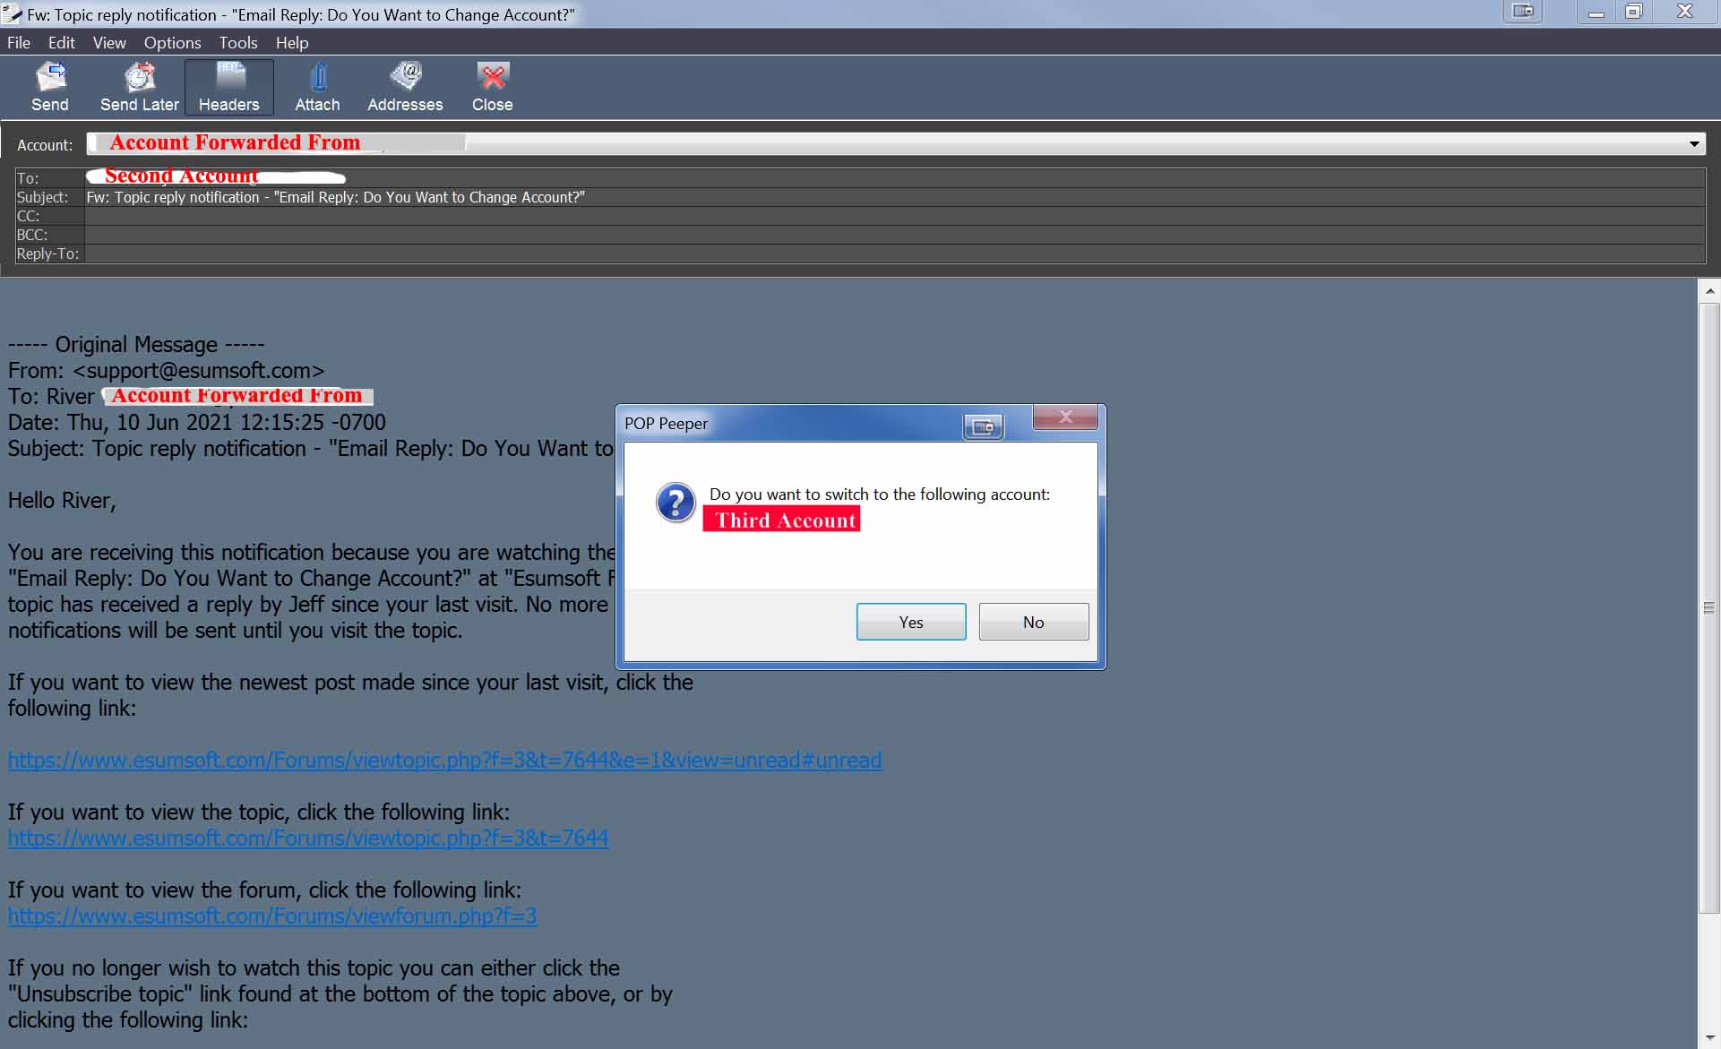Click the Reply-To field
Image resolution: width=1721 pixels, height=1049 pixels.
pos(894,254)
